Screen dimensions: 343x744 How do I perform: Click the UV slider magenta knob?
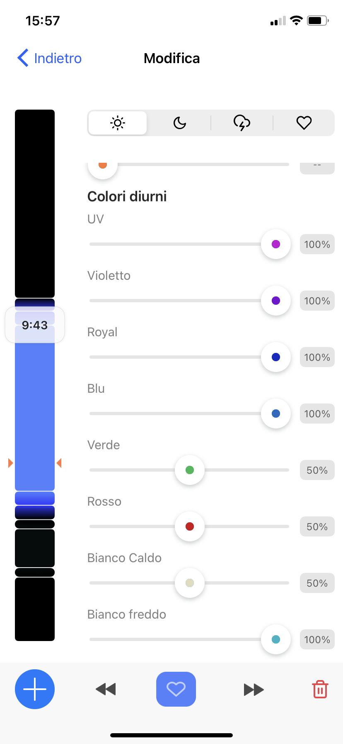(276, 244)
